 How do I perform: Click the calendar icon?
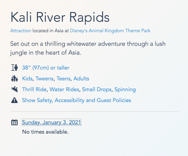click(x=15, y=122)
